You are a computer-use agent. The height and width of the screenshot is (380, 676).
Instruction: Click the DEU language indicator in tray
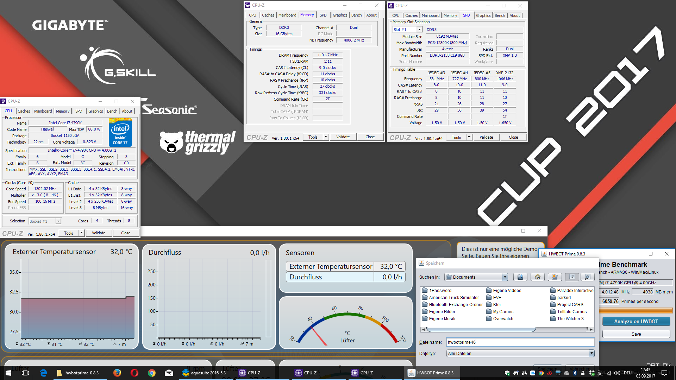(628, 373)
